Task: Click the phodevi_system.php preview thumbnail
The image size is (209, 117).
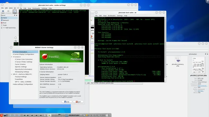Action: [198, 65]
